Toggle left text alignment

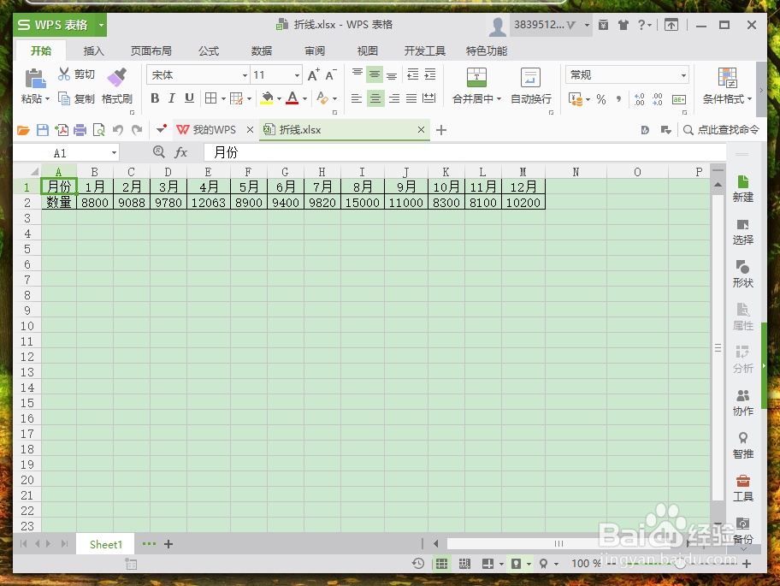(x=356, y=98)
